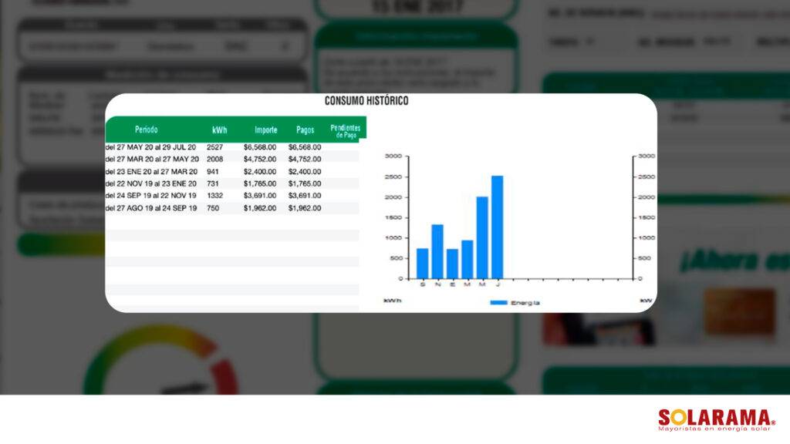Click the $3,691.00 Pagos amount

tap(305, 196)
